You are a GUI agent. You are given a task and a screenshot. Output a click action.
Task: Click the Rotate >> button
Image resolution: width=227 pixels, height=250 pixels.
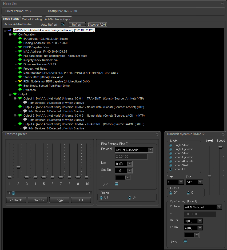(38, 200)
